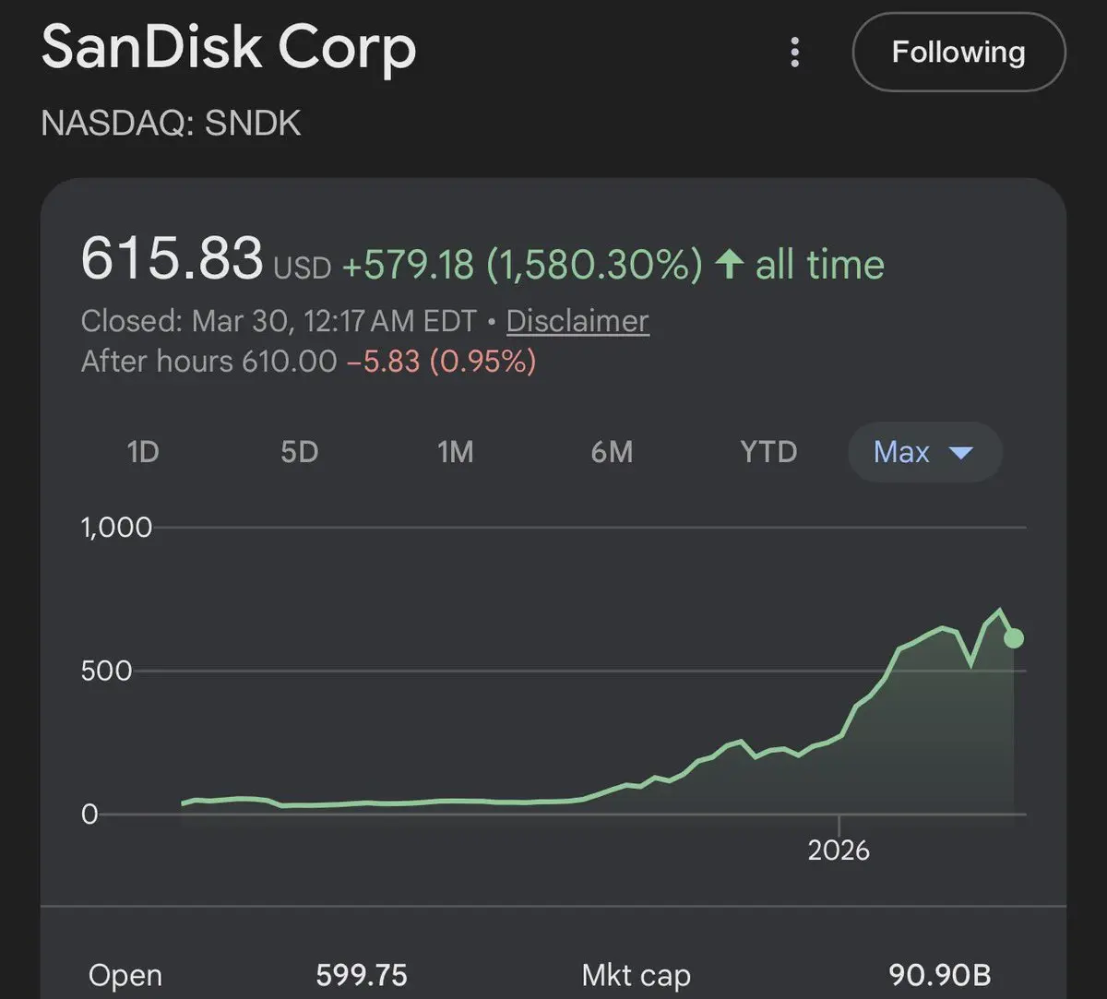Click the 2026 timeline label

pyautogui.click(x=839, y=849)
